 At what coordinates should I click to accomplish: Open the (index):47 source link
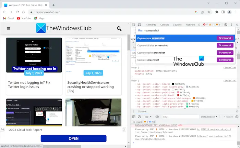click(x=230, y=81)
